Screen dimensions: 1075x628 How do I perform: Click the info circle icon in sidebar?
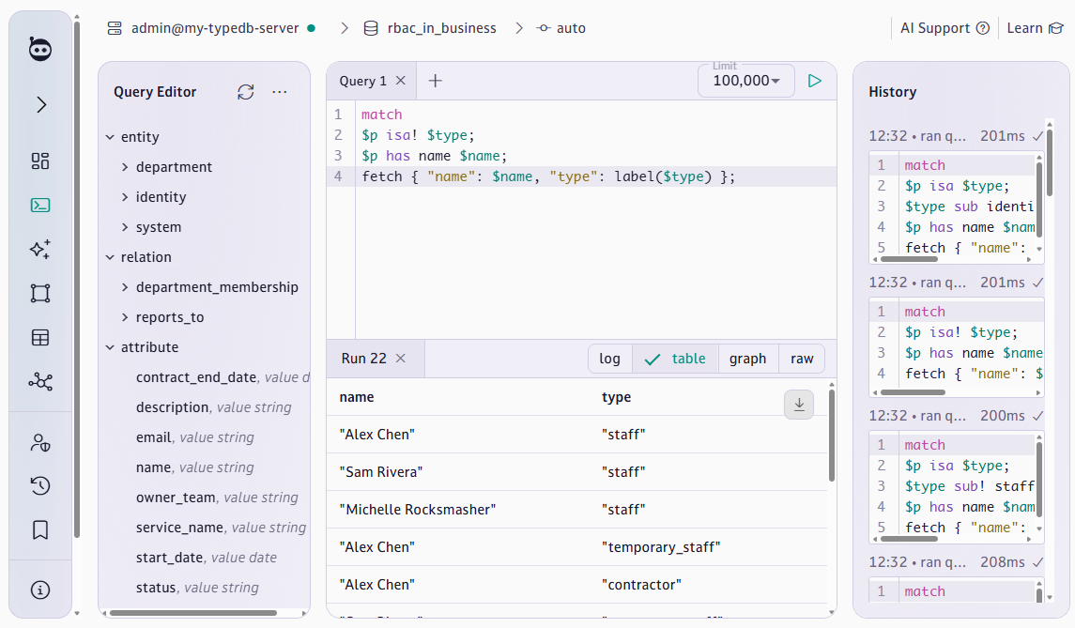[x=40, y=590]
